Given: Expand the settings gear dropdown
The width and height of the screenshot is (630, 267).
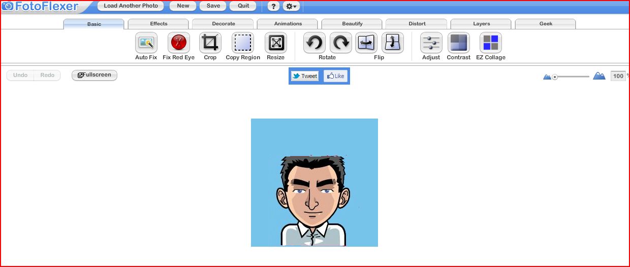Looking at the screenshot, I should point(291,6).
